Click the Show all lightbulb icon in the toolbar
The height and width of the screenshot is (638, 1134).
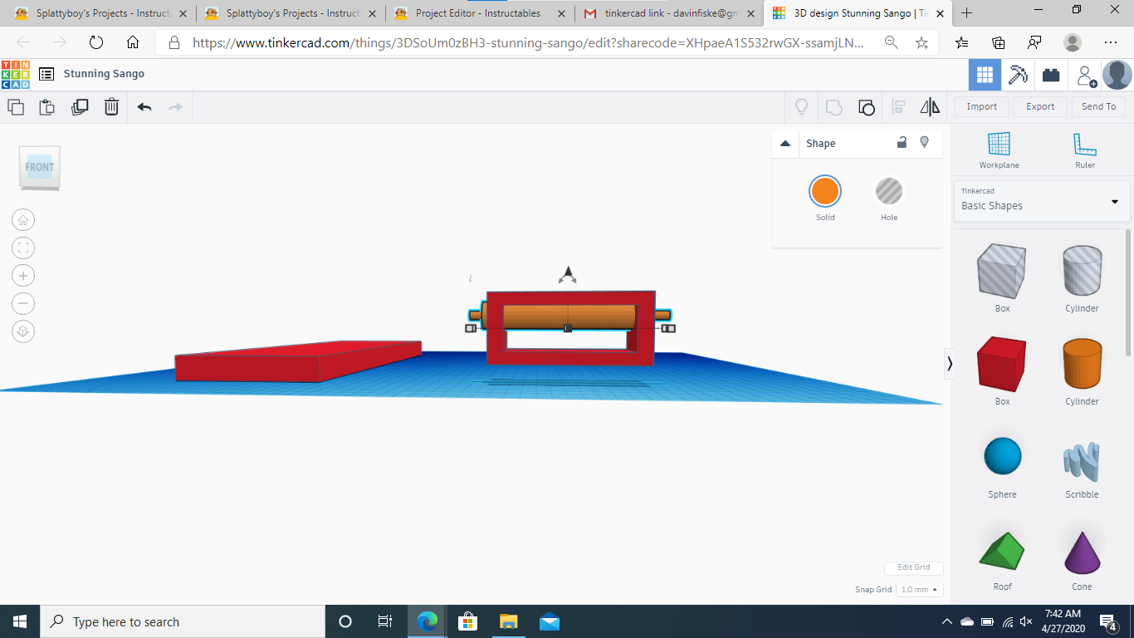click(x=801, y=106)
